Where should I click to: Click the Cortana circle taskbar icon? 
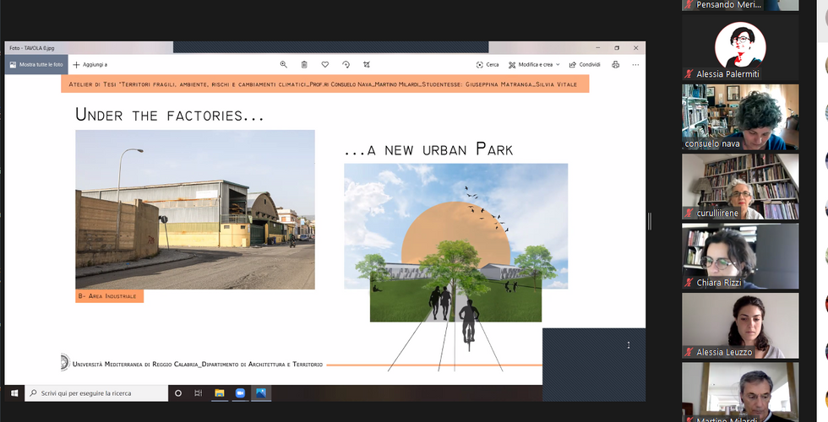(x=178, y=393)
